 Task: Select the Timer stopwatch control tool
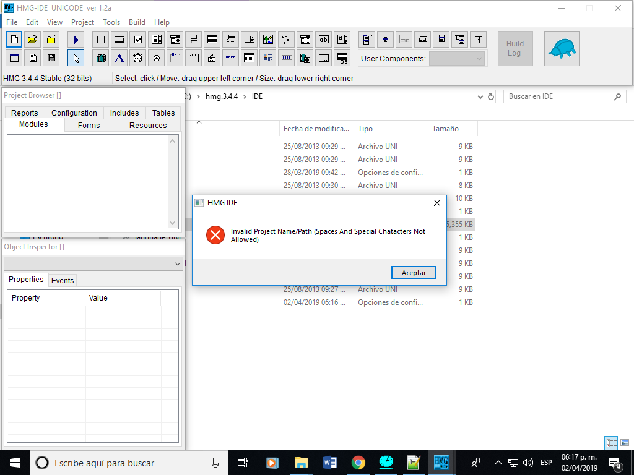[138, 58]
